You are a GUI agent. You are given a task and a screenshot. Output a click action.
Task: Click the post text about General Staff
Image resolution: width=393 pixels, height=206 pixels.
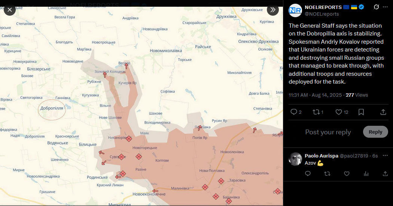click(336, 53)
